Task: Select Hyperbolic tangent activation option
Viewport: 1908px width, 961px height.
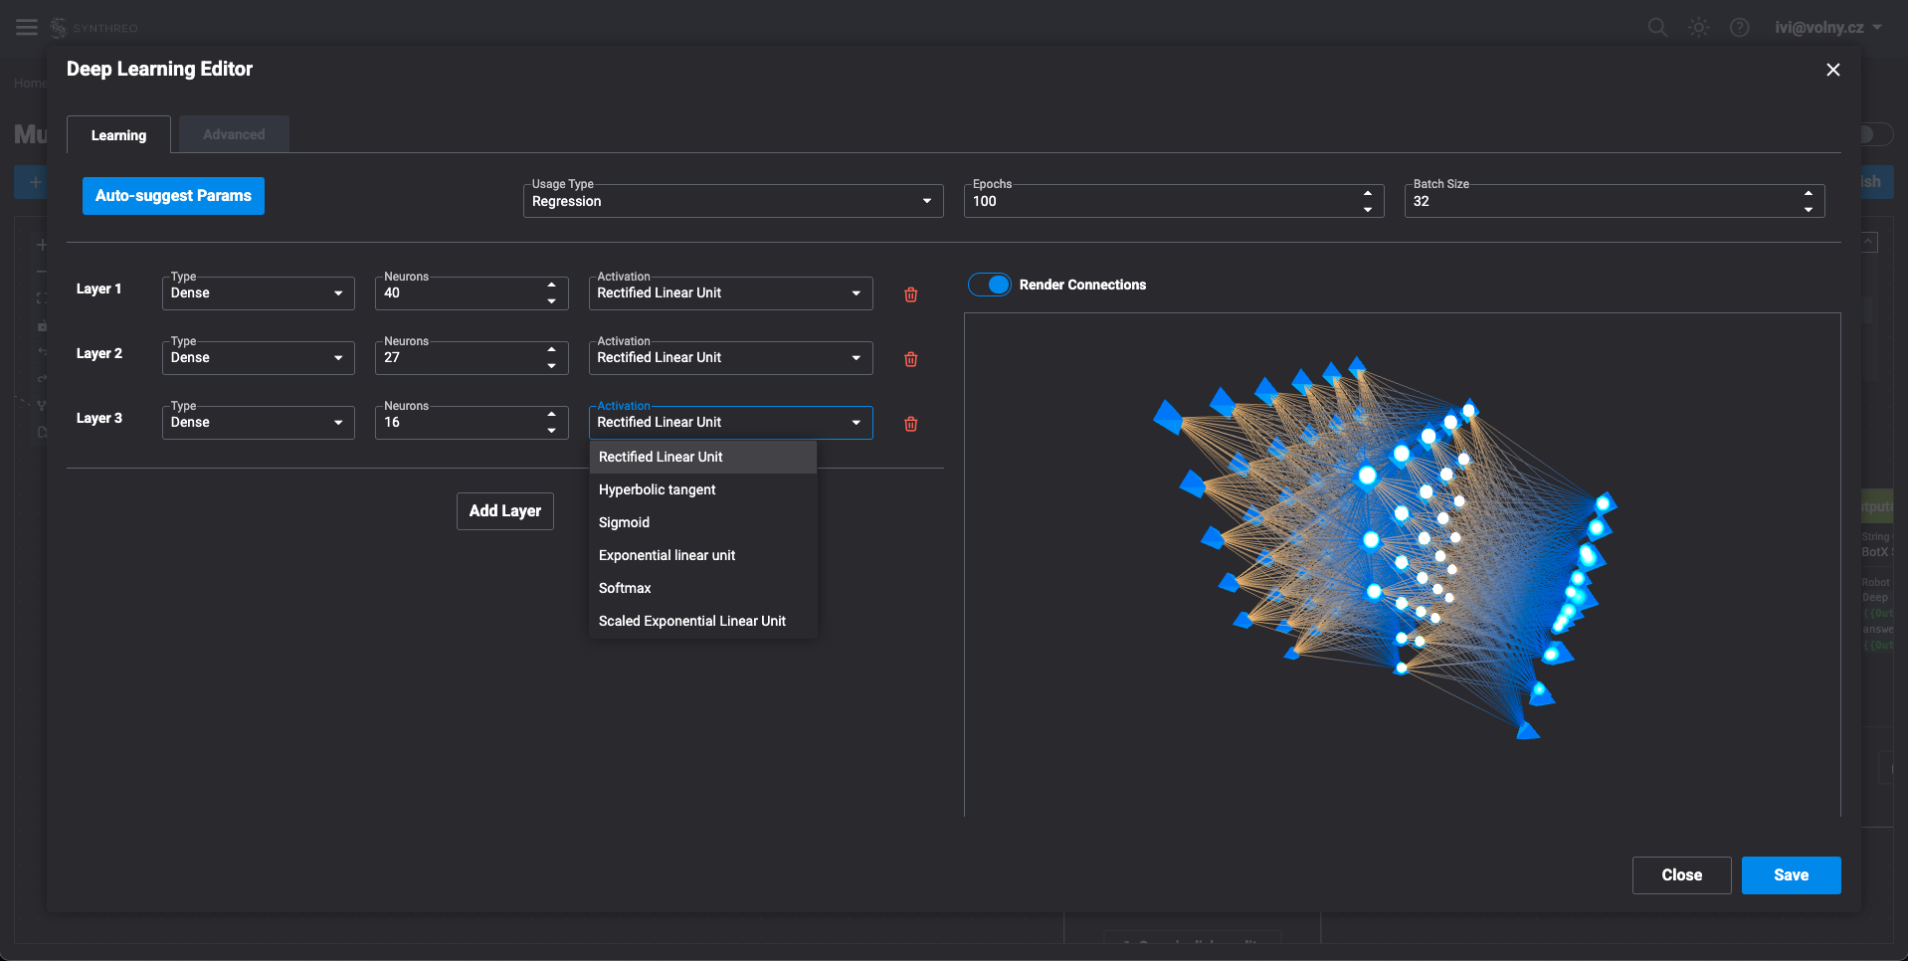Action: pyautogui.click(x=658, y=489)
